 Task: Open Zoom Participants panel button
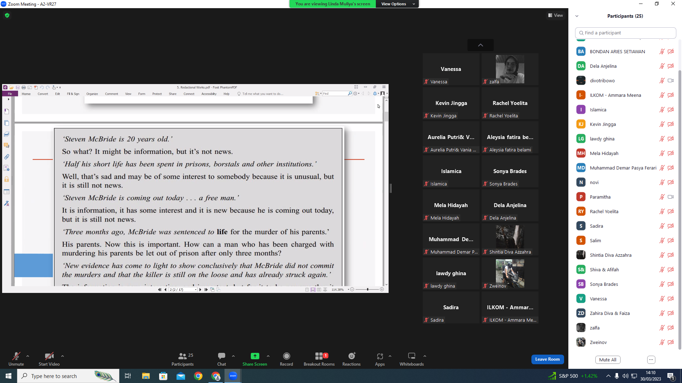coord(183,359)
